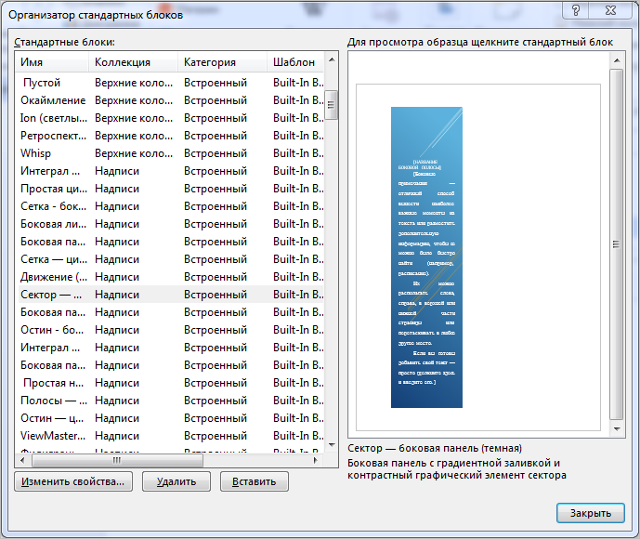Click the Шаблон column header
Viewport: 640px width, 539px height.
pos(295,62)
